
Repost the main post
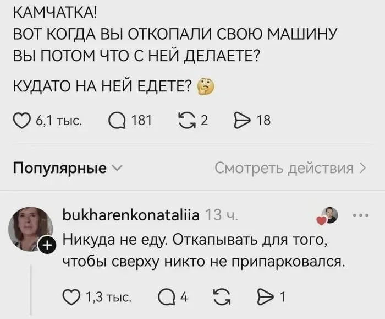pyautogui.click(x=187, y=120)
